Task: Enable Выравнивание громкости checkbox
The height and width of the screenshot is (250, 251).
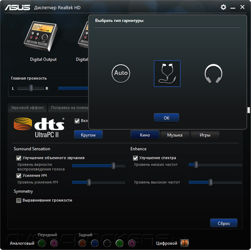Action: click(19, 201)
